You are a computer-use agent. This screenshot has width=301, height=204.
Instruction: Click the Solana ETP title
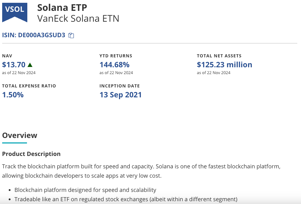[62, 8]
